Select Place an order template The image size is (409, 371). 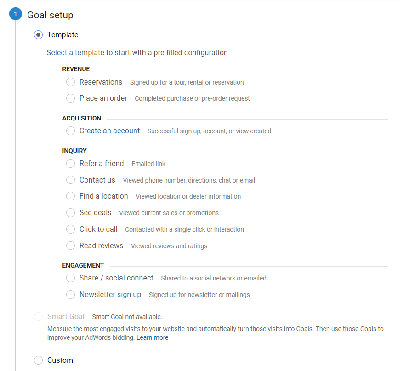click(x=70, y=98)
